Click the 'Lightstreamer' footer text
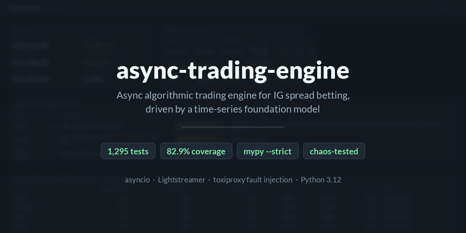The width and height of the screenshot is (466, 233). coord(182,180)
